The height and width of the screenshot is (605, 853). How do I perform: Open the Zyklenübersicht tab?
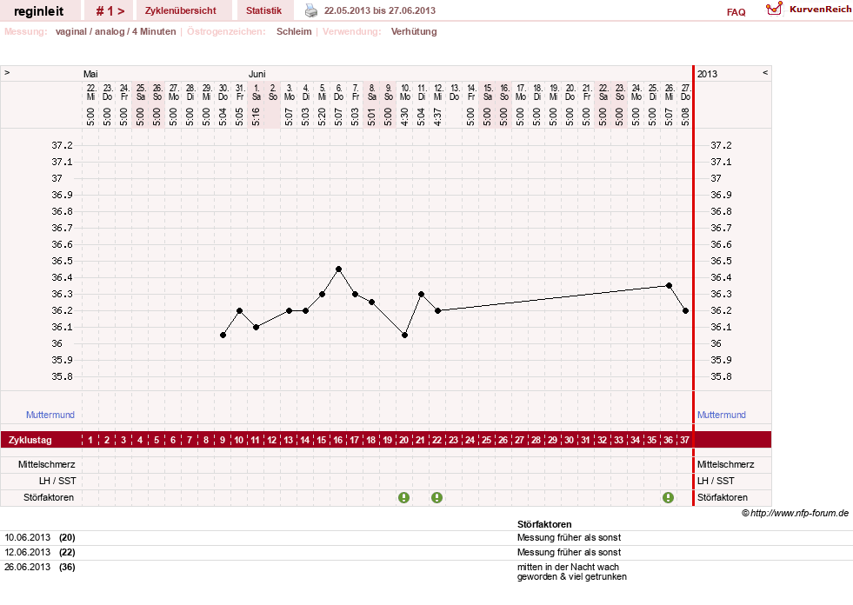181,10
